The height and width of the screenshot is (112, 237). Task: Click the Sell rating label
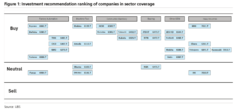point(12,91)
